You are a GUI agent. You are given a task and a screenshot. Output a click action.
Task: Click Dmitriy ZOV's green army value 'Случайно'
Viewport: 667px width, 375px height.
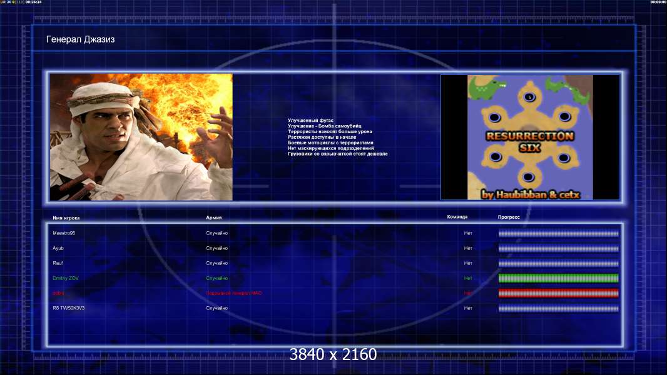(217, 278)
